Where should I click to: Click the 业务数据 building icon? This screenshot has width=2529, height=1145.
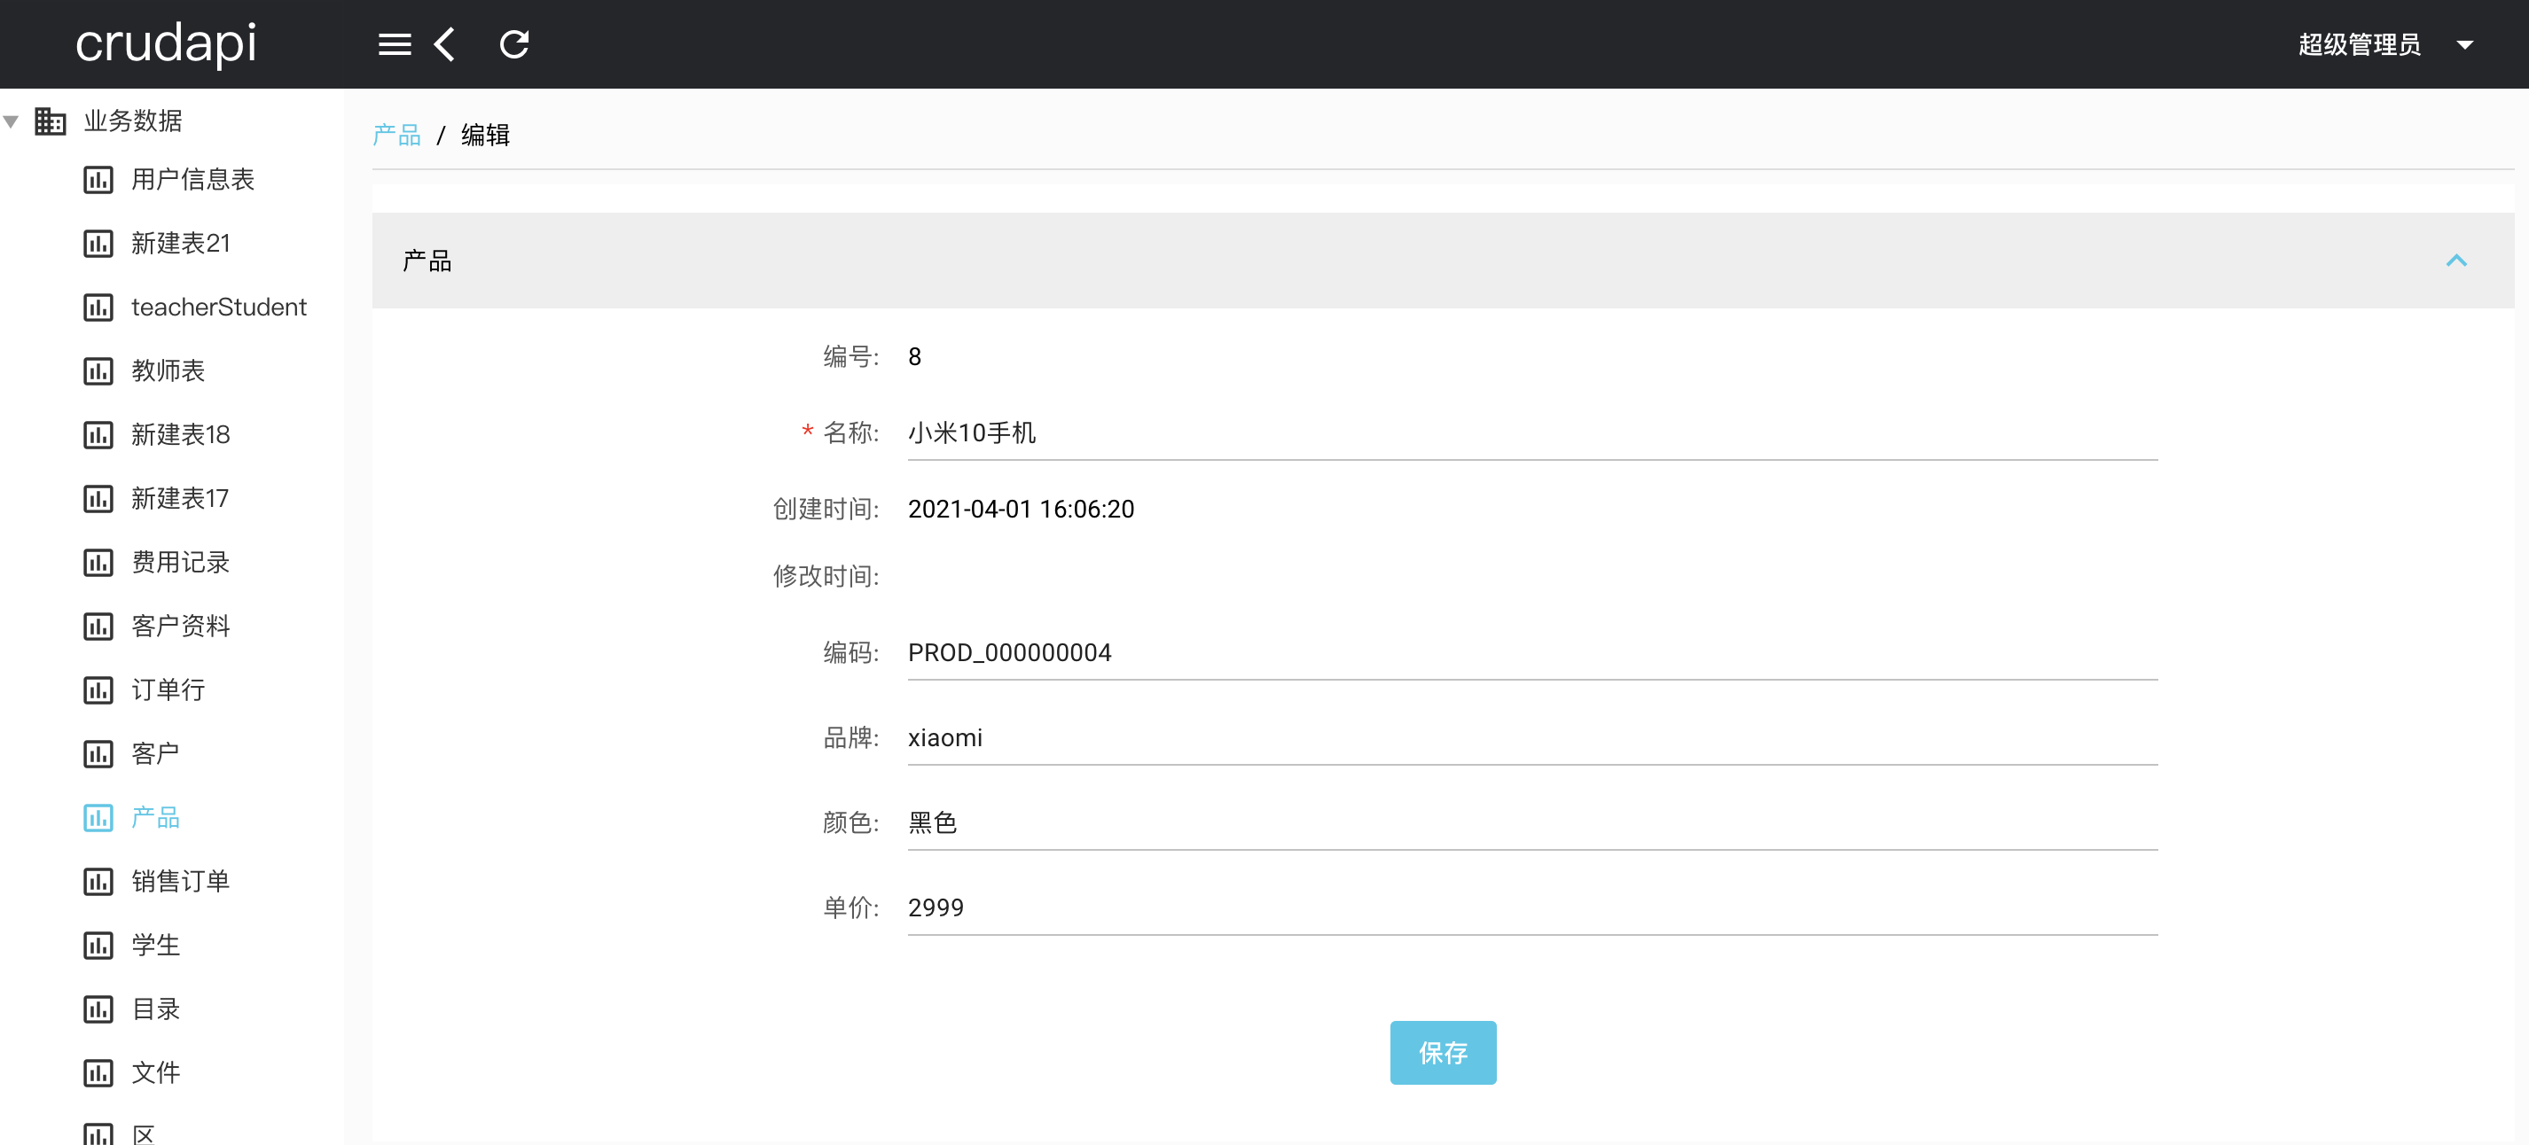tap(50, 121)
